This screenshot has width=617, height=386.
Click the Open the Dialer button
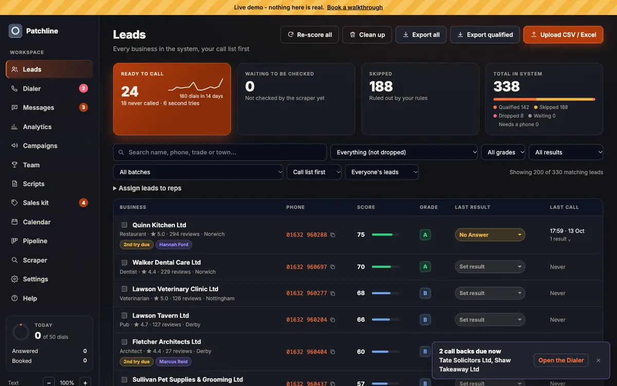tap(561, 360)
